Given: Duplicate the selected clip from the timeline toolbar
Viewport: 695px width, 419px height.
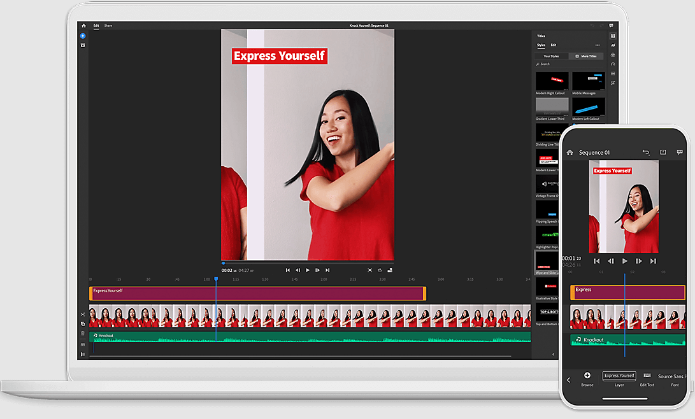Looking at the screenshot, I should pyautogui.click(x=83, y=323).
